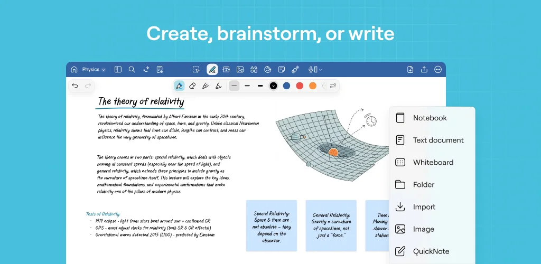The height and width of the screenshot is (264, 541).
Task: Click the undo arrow button
Action: (75, 86)
